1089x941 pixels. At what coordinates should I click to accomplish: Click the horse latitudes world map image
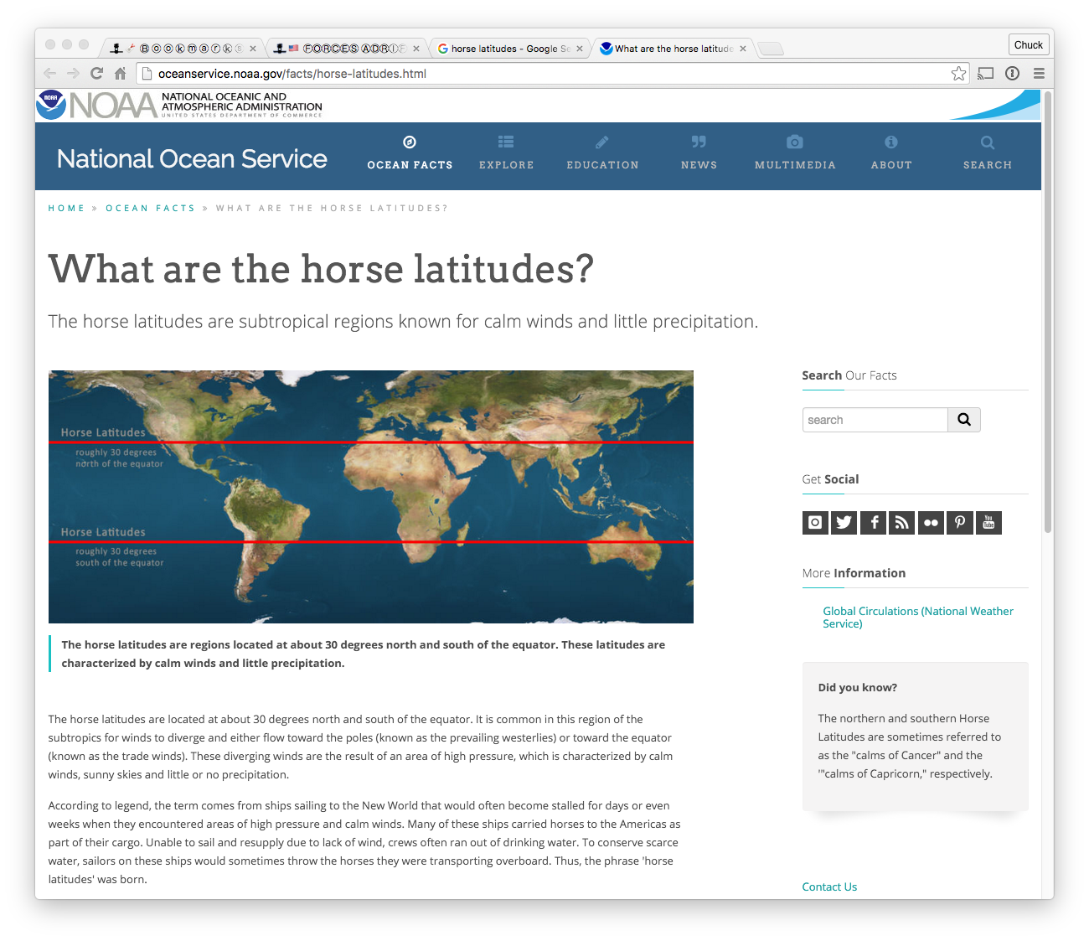click(x=371, y=497)
